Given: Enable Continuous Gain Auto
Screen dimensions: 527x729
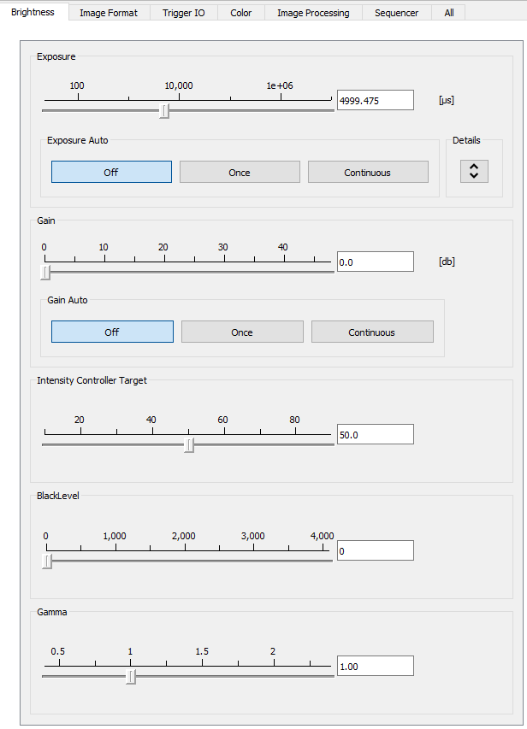Looking at the screenshot, I should (371, 332).
